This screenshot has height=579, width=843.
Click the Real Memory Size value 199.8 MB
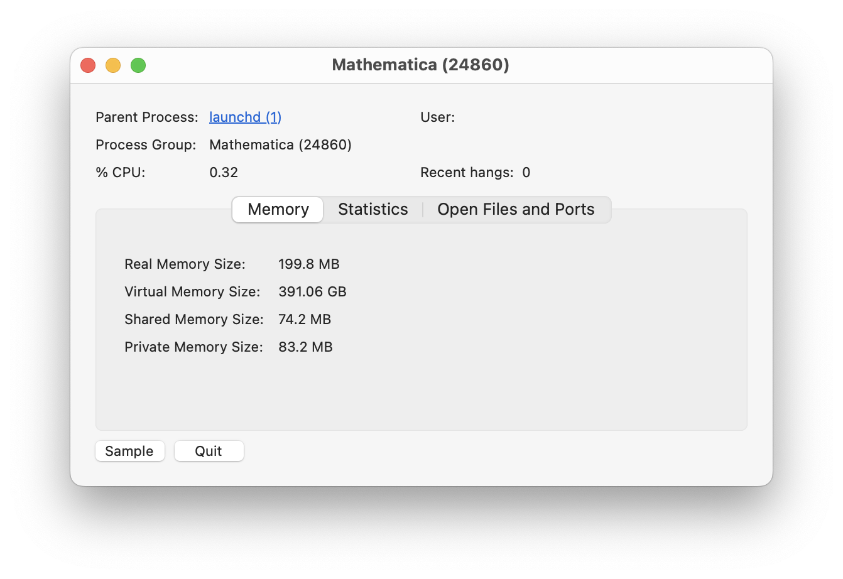(308, 264)
